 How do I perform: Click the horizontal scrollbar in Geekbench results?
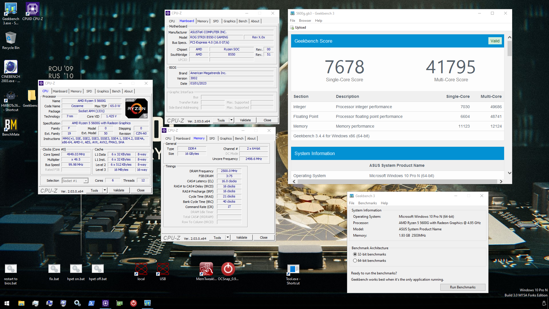[397, 181]
